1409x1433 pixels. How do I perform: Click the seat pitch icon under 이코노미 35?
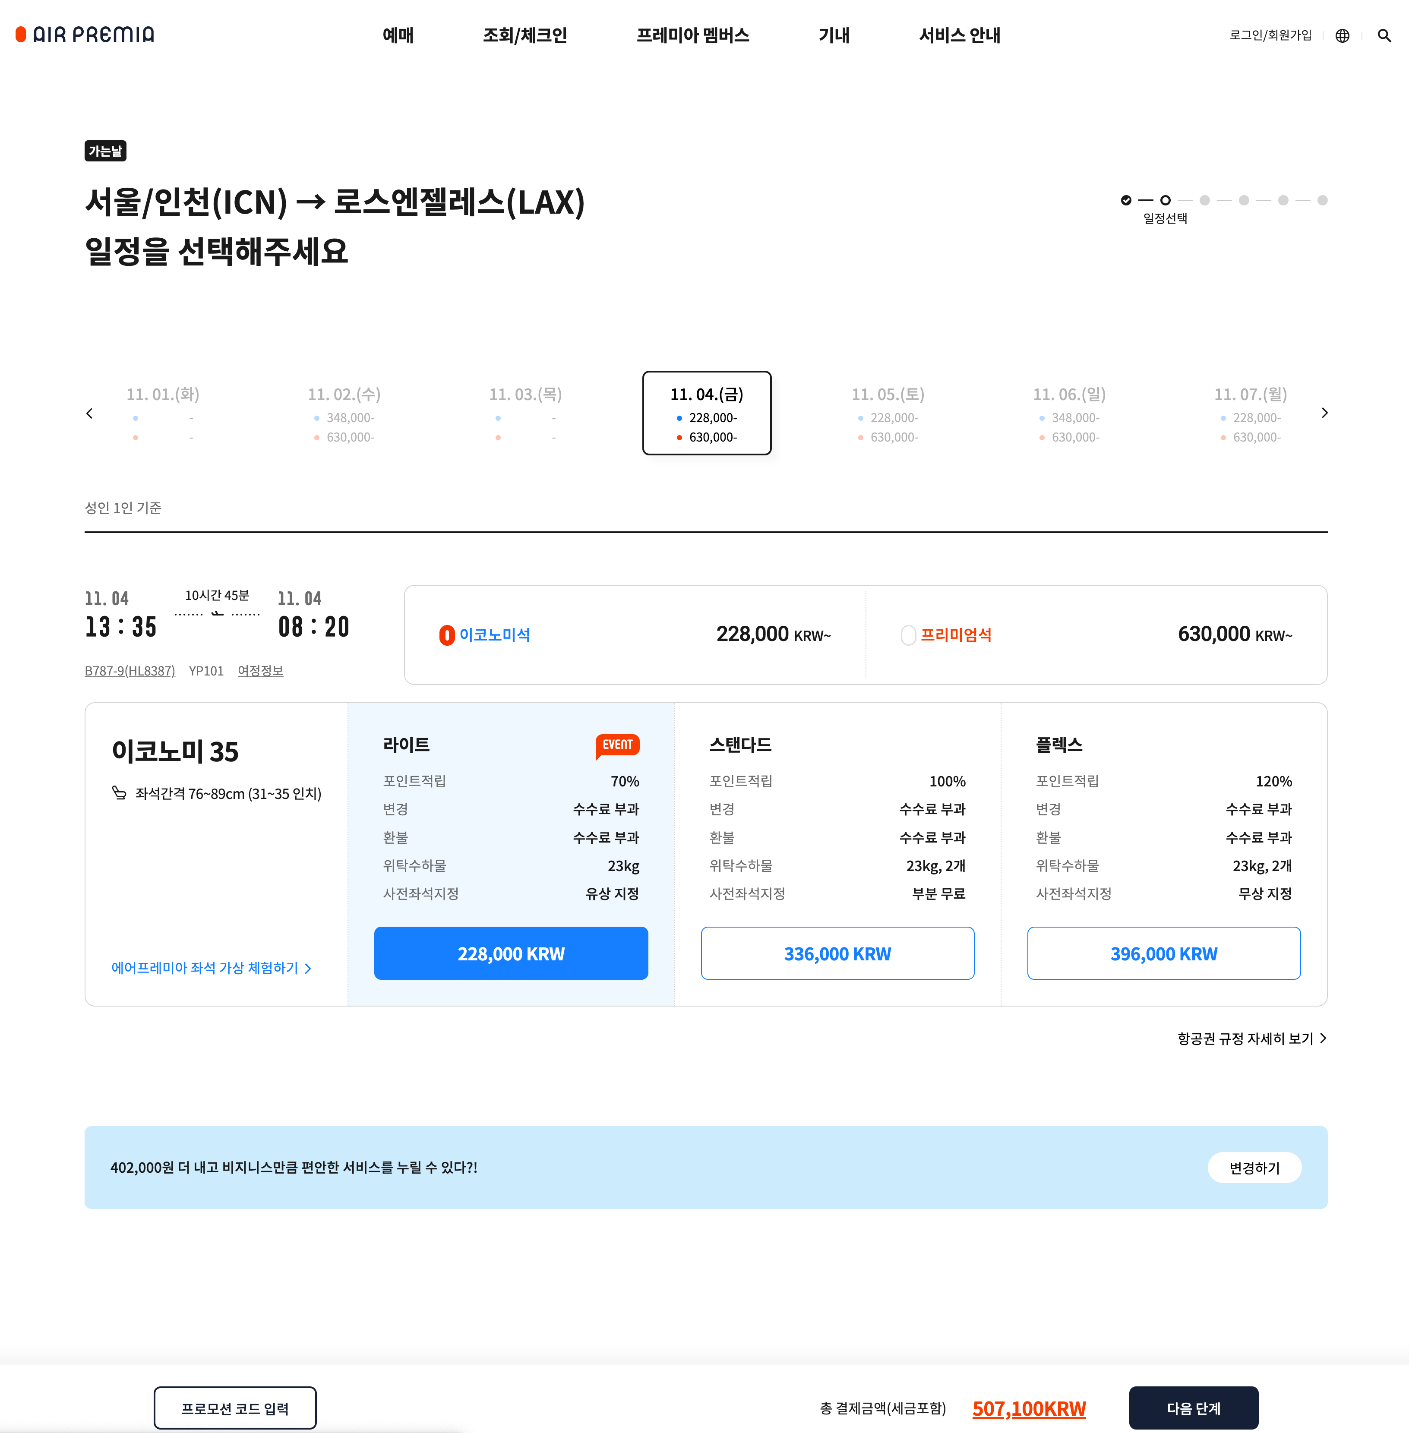119,793
